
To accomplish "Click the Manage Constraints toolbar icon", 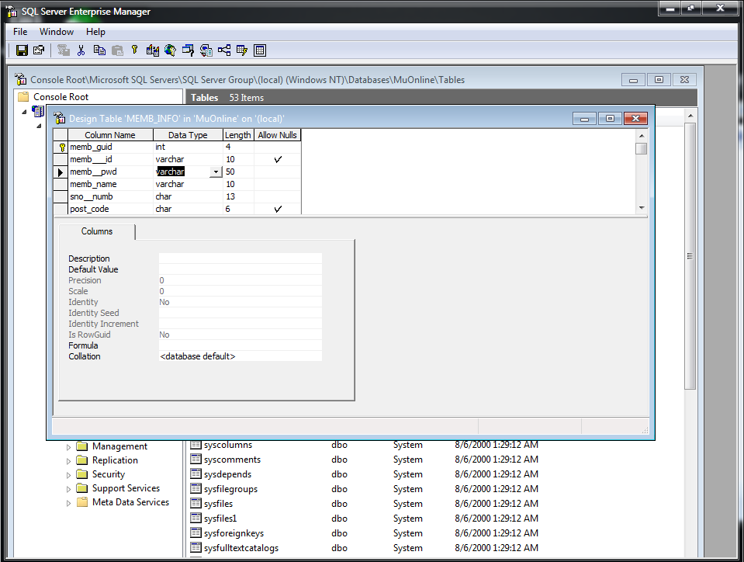I will click(x=260, y=50).
